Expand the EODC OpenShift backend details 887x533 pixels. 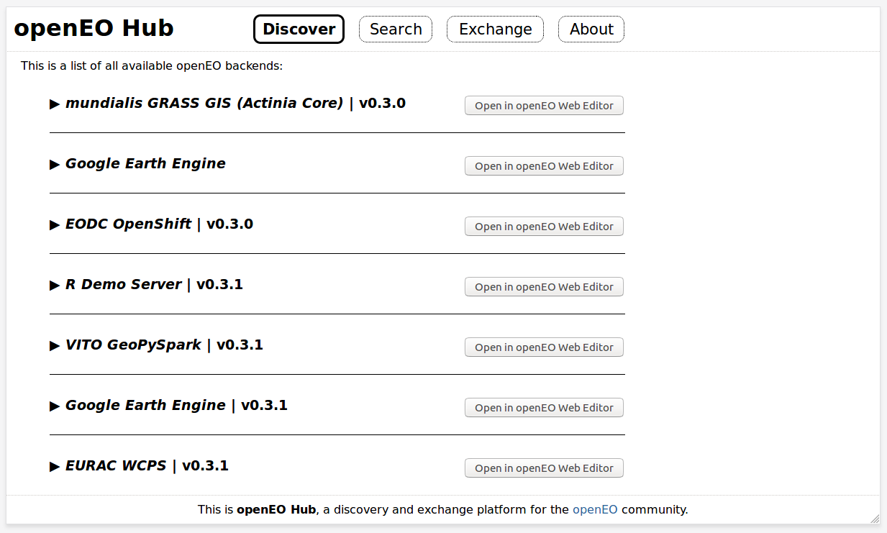coord(55,224)
